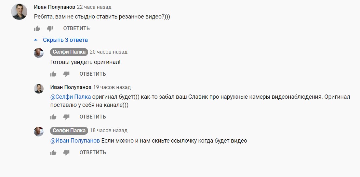Open the @Иван Полупанов mention link

(x=75, y=141)
